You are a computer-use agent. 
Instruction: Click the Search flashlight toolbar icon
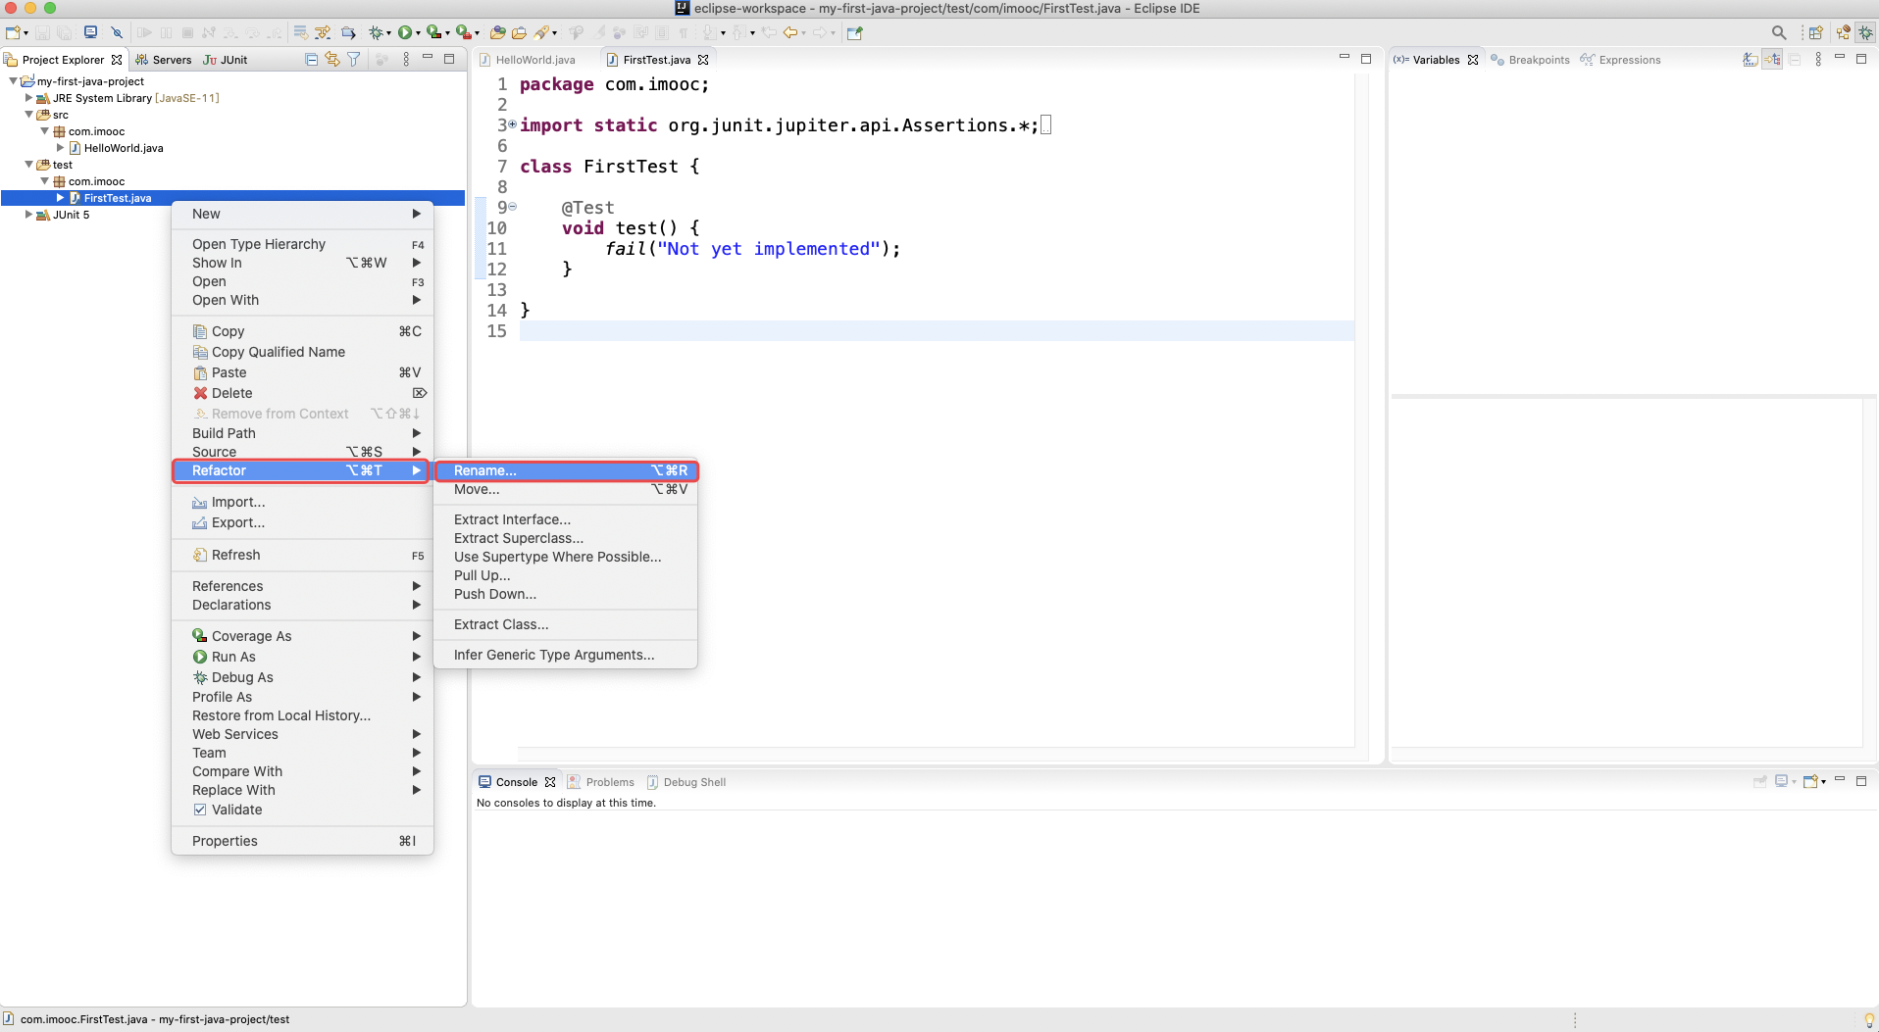[x=541, y=32]
